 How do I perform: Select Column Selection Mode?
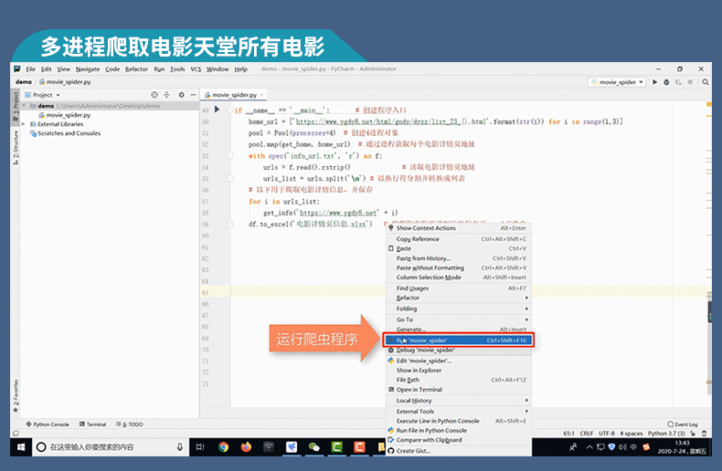(x=458, y=277)
